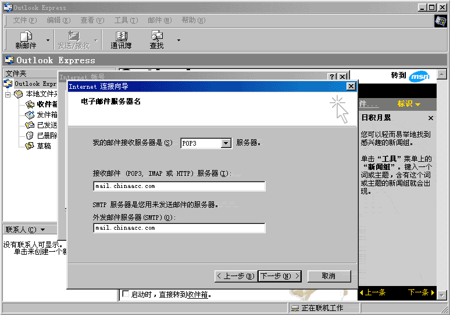The height and width of the screenshot is (315, 450).
Task: Close the Internet 连接向导 dialog
Action: pyautogui.click(x=351, y=86)
